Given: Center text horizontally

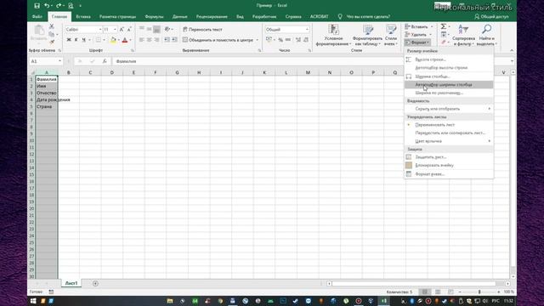Looking at the screenshot, I should pos(150,40).
